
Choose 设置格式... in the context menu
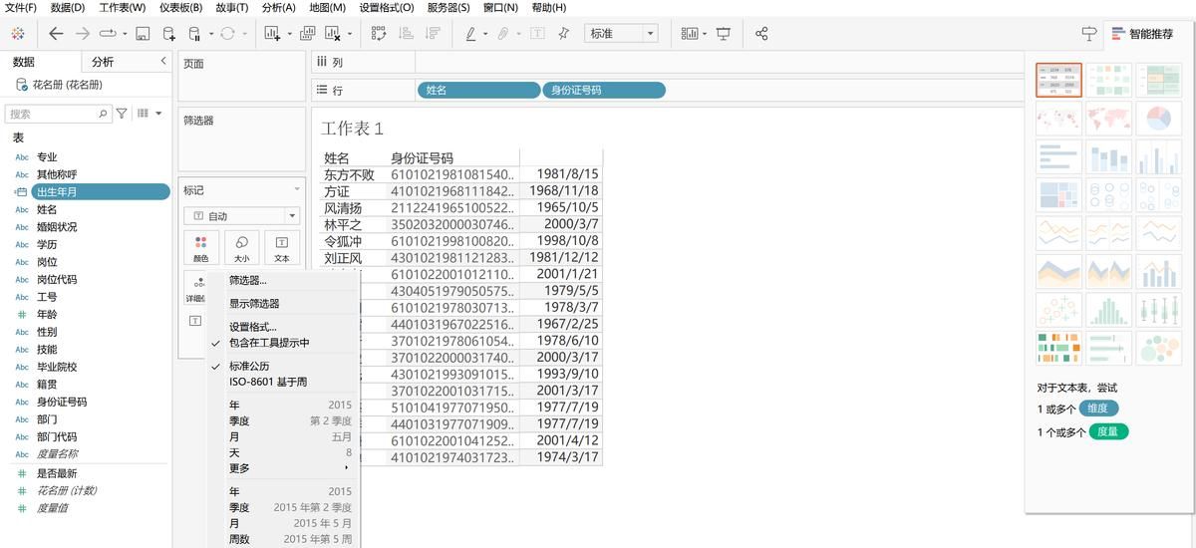253,327
